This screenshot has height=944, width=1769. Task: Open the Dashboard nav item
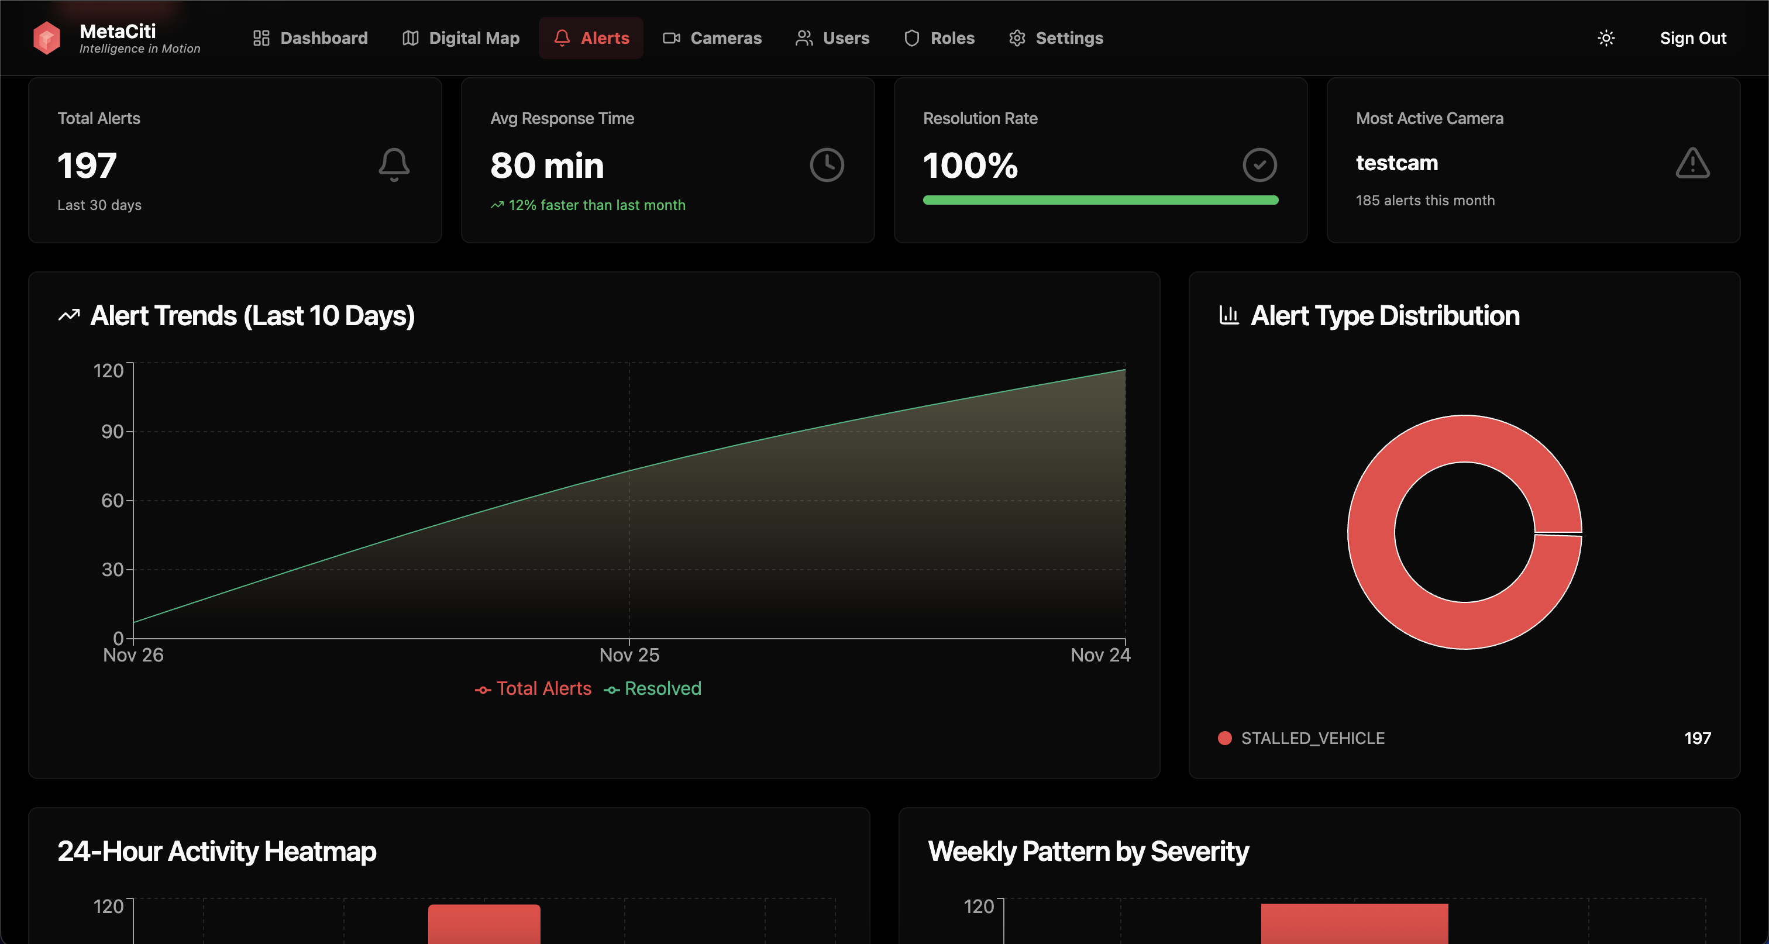[311, 38]
